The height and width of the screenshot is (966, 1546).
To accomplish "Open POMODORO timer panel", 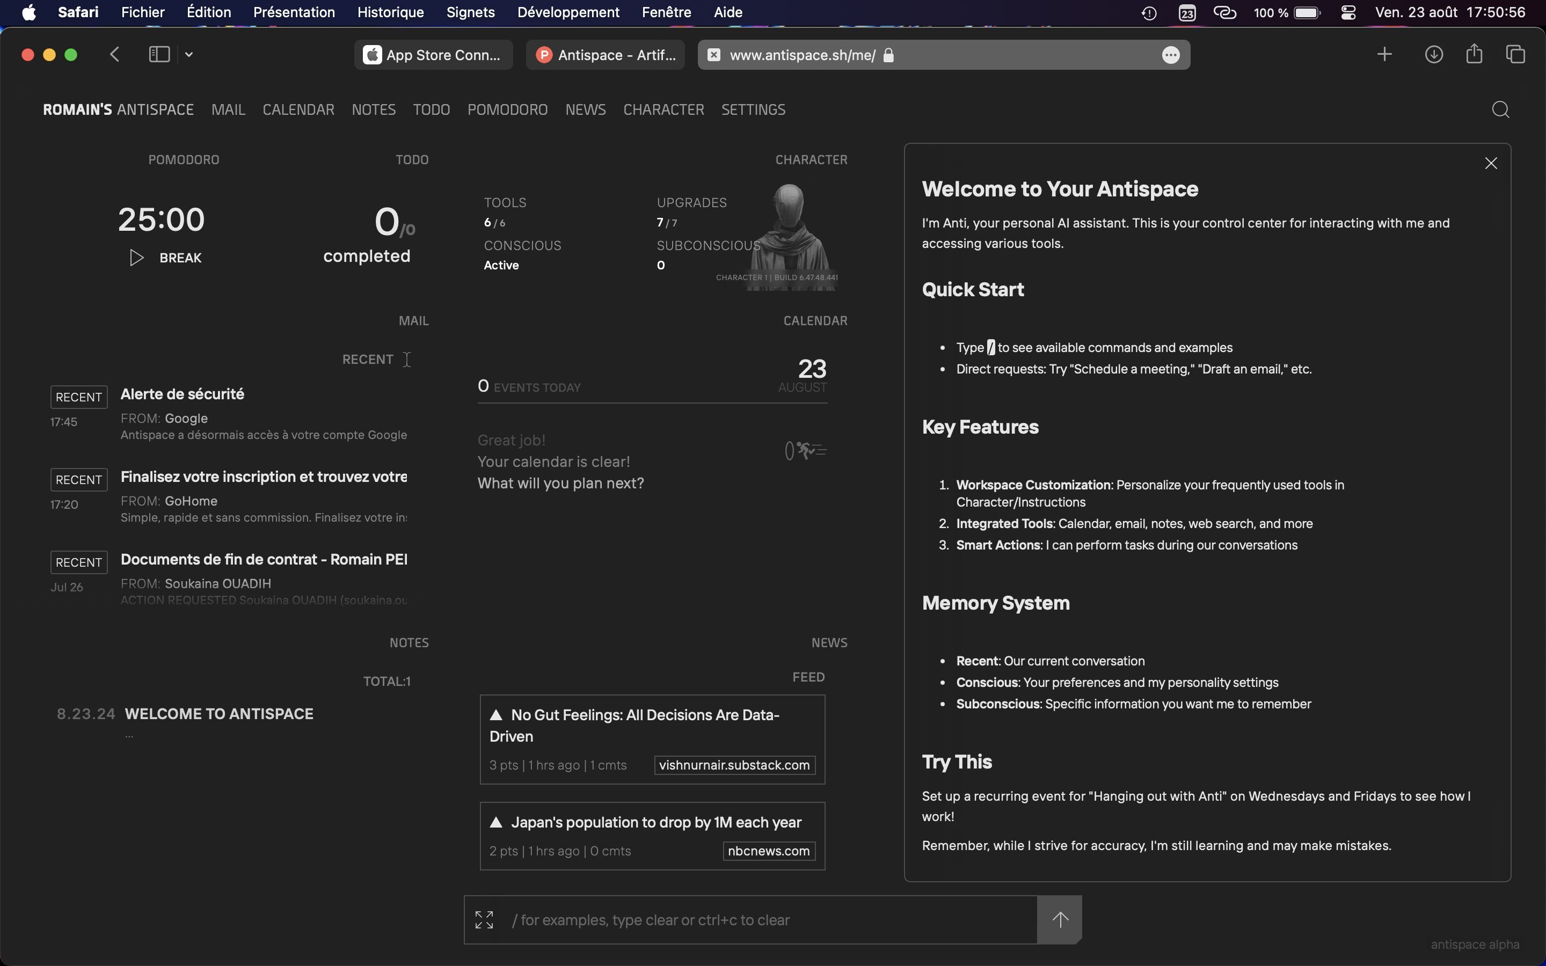I will [x=507, y=108].
